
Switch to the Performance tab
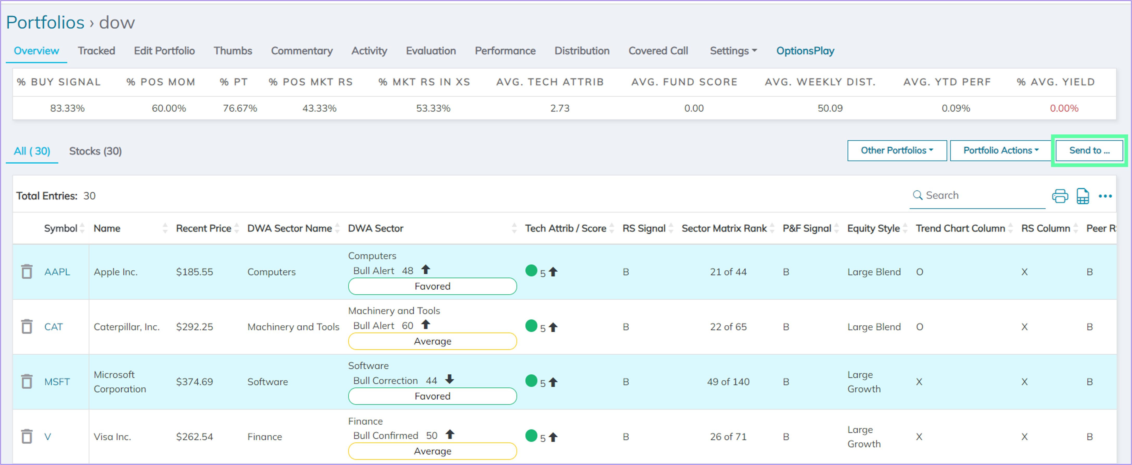point(505,51)
